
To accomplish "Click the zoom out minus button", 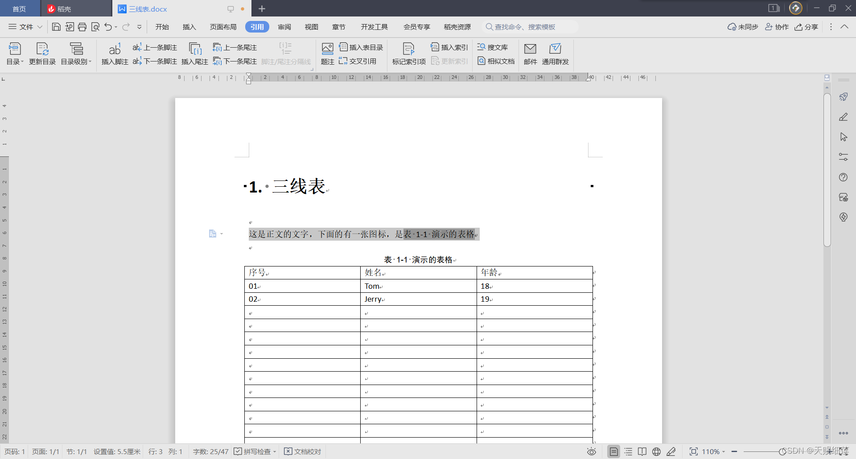I will 734,451.
